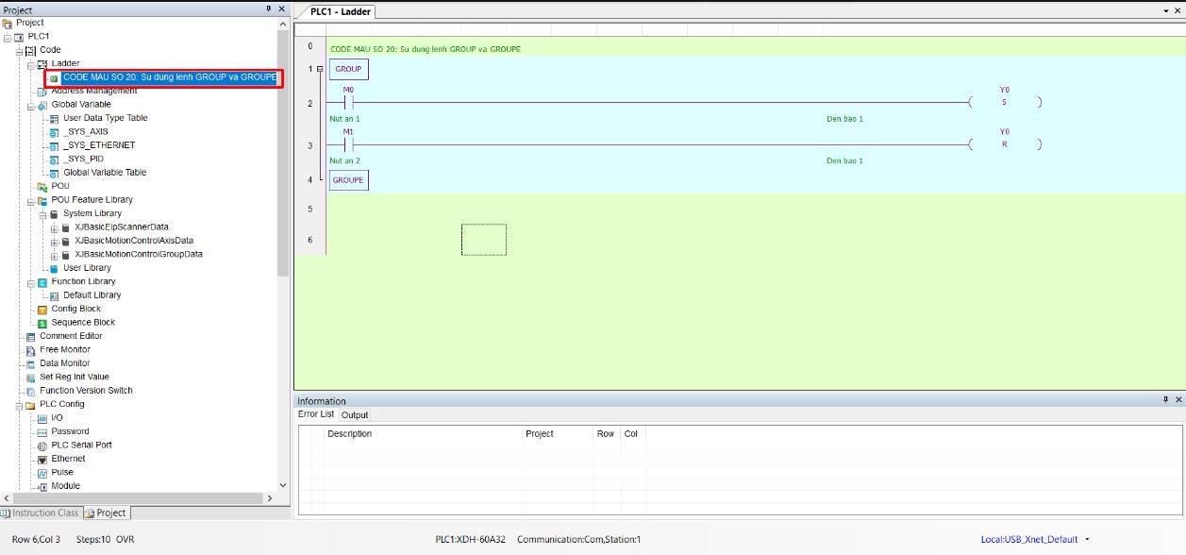Viewport: 1186px width, 555px height.
Task: Expand the XJBasicElpScannerData library node
Action: [54, 227]
